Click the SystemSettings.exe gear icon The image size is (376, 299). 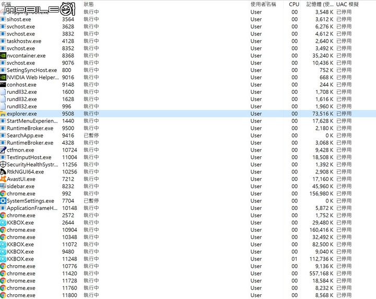(3, 201)
